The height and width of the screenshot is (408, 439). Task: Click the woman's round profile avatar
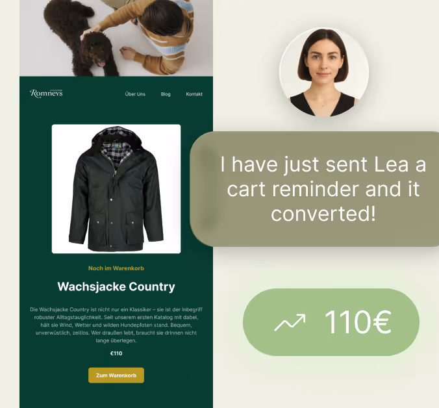pyautogui.click(x=324, y=72)
